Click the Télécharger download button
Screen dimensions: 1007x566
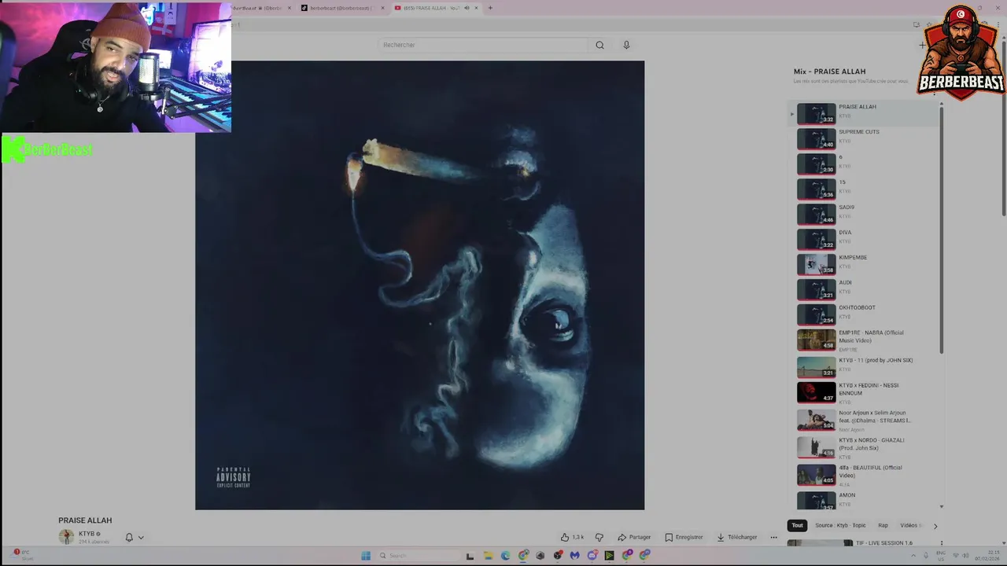pyautogui.click(x=737, y=537)
